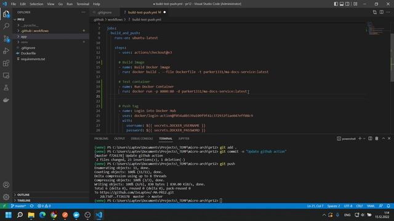Open the Help menu
The width and height of the screenshot is (394, 221).
[x=97, y=4]
